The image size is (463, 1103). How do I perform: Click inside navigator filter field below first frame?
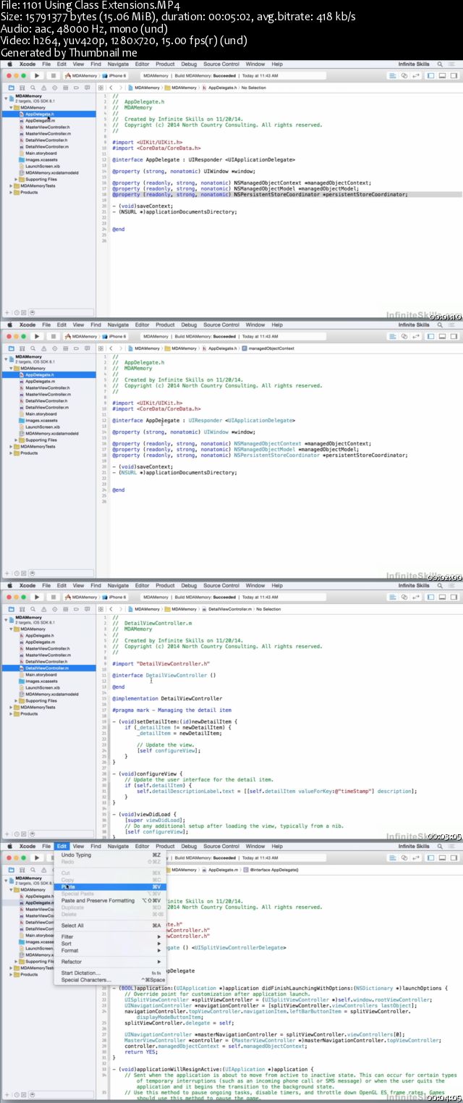click(61, 312)
